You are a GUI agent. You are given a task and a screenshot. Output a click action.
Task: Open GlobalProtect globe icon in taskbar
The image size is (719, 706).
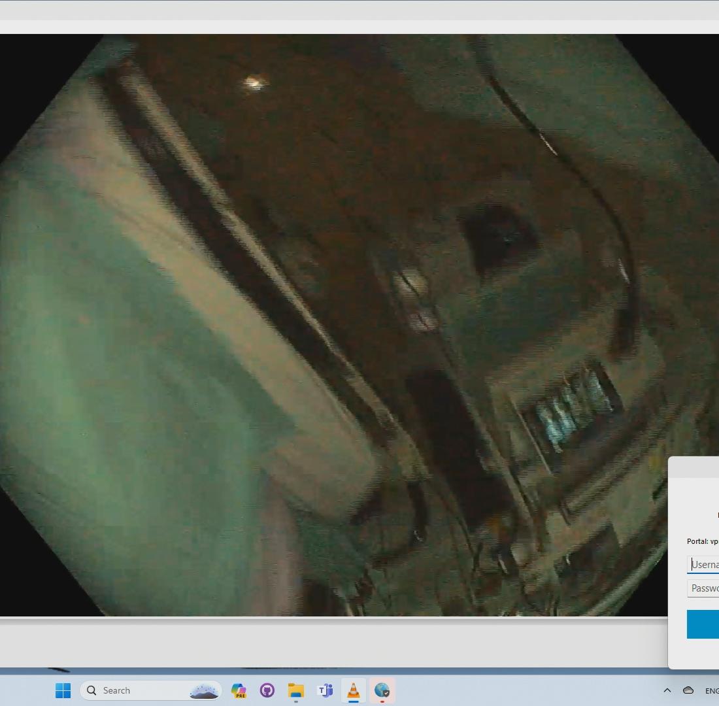point(382,690)
